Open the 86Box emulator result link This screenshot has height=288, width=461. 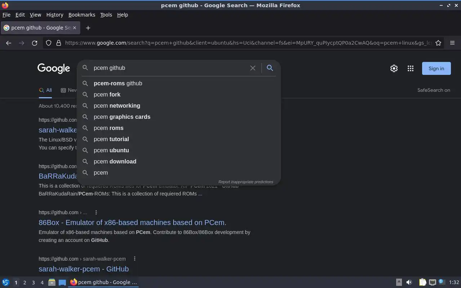[133, 222]
